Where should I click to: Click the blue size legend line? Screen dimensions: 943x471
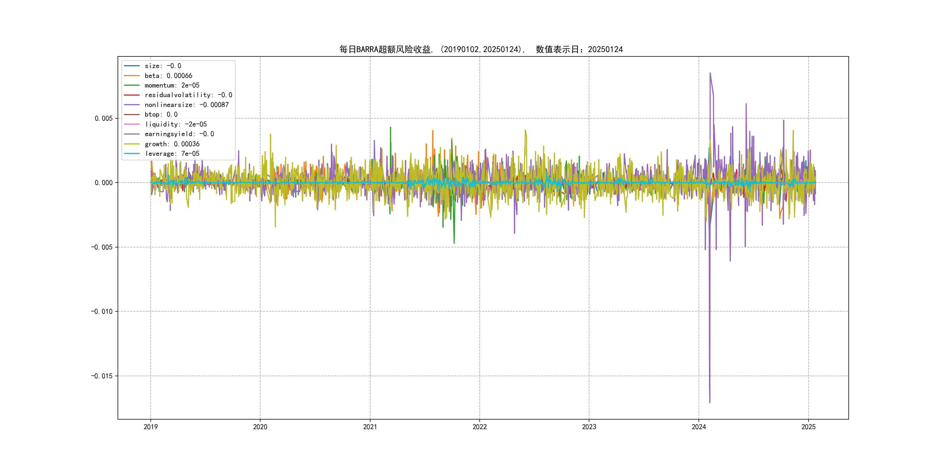132,66
